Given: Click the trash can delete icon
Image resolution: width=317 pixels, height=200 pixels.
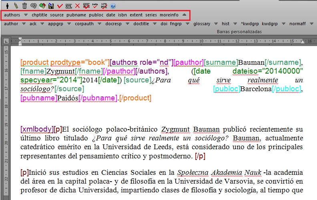Looking at the screenshot, I should pos(25,6).
